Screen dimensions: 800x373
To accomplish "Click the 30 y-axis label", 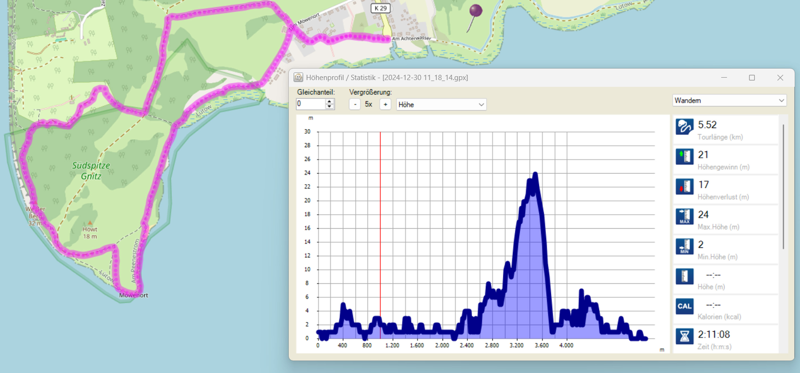I will click(307, 132).
